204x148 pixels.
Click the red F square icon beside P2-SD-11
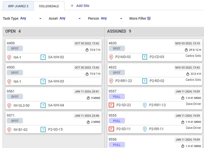111,129
